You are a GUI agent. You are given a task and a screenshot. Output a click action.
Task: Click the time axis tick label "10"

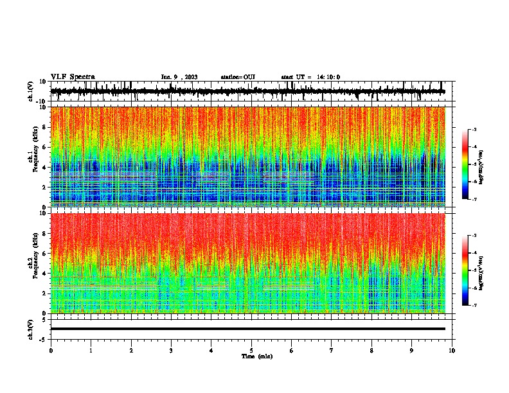point(452,351)
